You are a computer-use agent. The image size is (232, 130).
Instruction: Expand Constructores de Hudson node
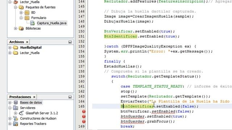click(10, 118)
